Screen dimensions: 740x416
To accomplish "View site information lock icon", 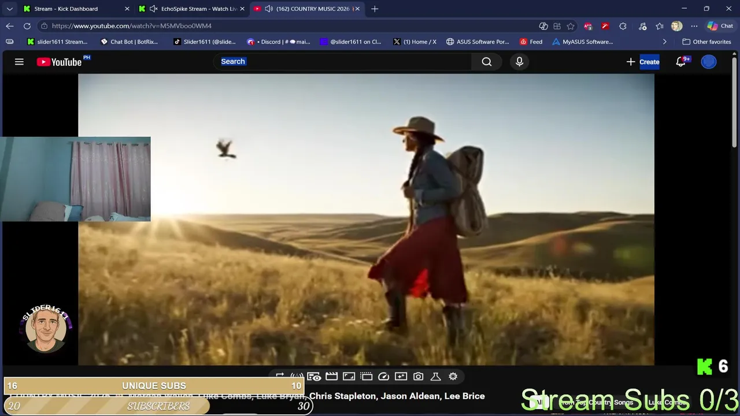I will coord(44,26).
